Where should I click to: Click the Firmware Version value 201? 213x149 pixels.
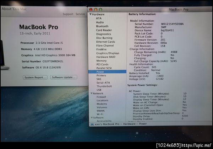[x=163, y=39]
